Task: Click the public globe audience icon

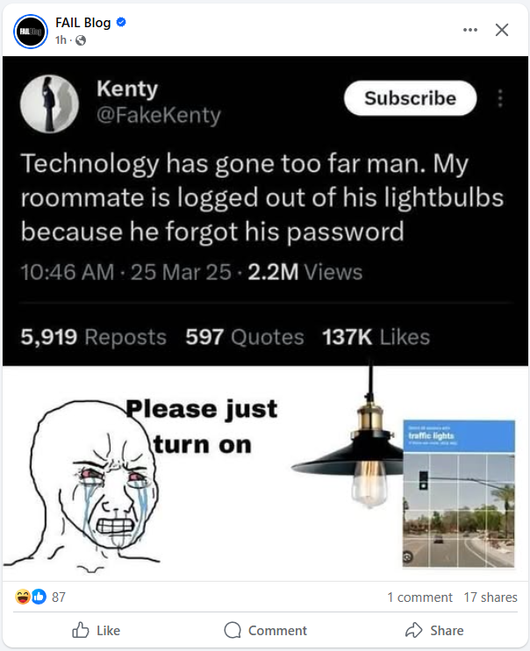Action: 81,40
